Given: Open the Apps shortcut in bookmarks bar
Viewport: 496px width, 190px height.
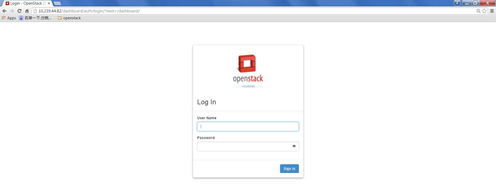Looking at the screenshot, I should click(9, 18).
